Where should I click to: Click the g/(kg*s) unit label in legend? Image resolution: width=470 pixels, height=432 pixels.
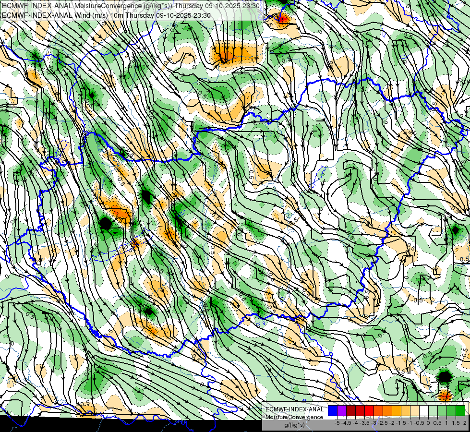295,425
